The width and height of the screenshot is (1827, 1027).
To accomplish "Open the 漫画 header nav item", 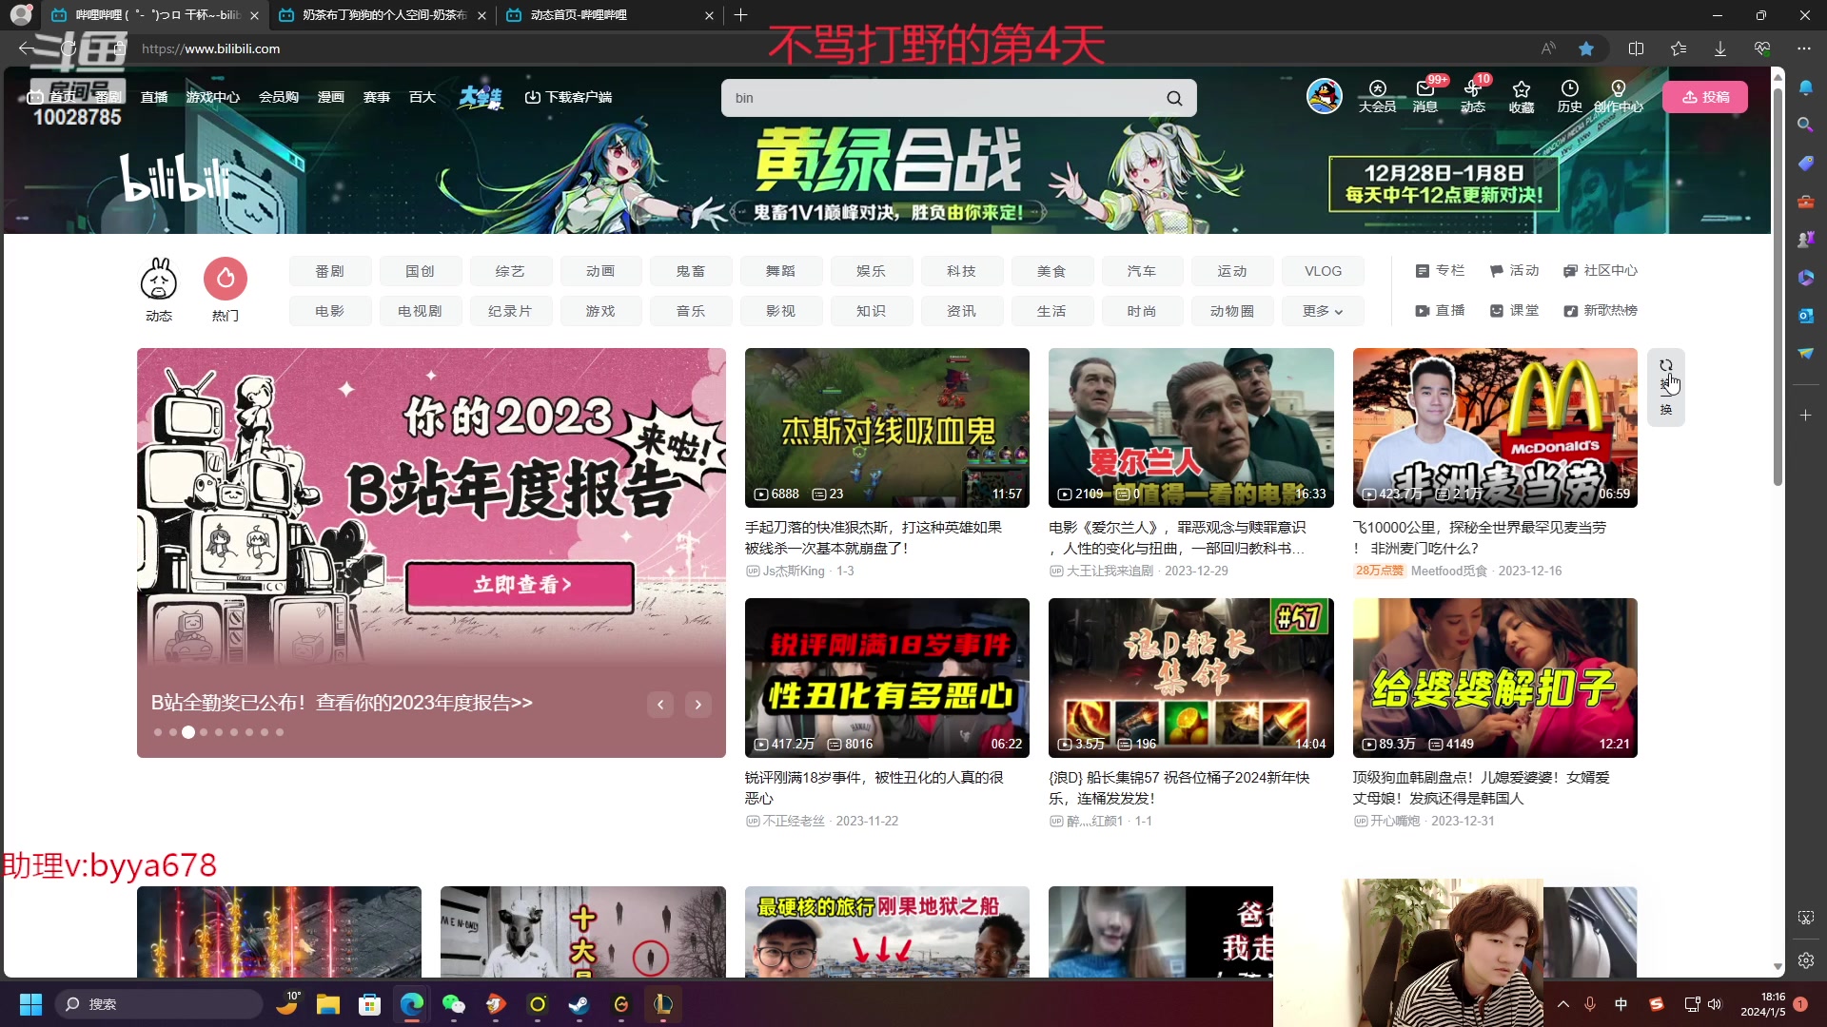I will click(x=331, y=97).
